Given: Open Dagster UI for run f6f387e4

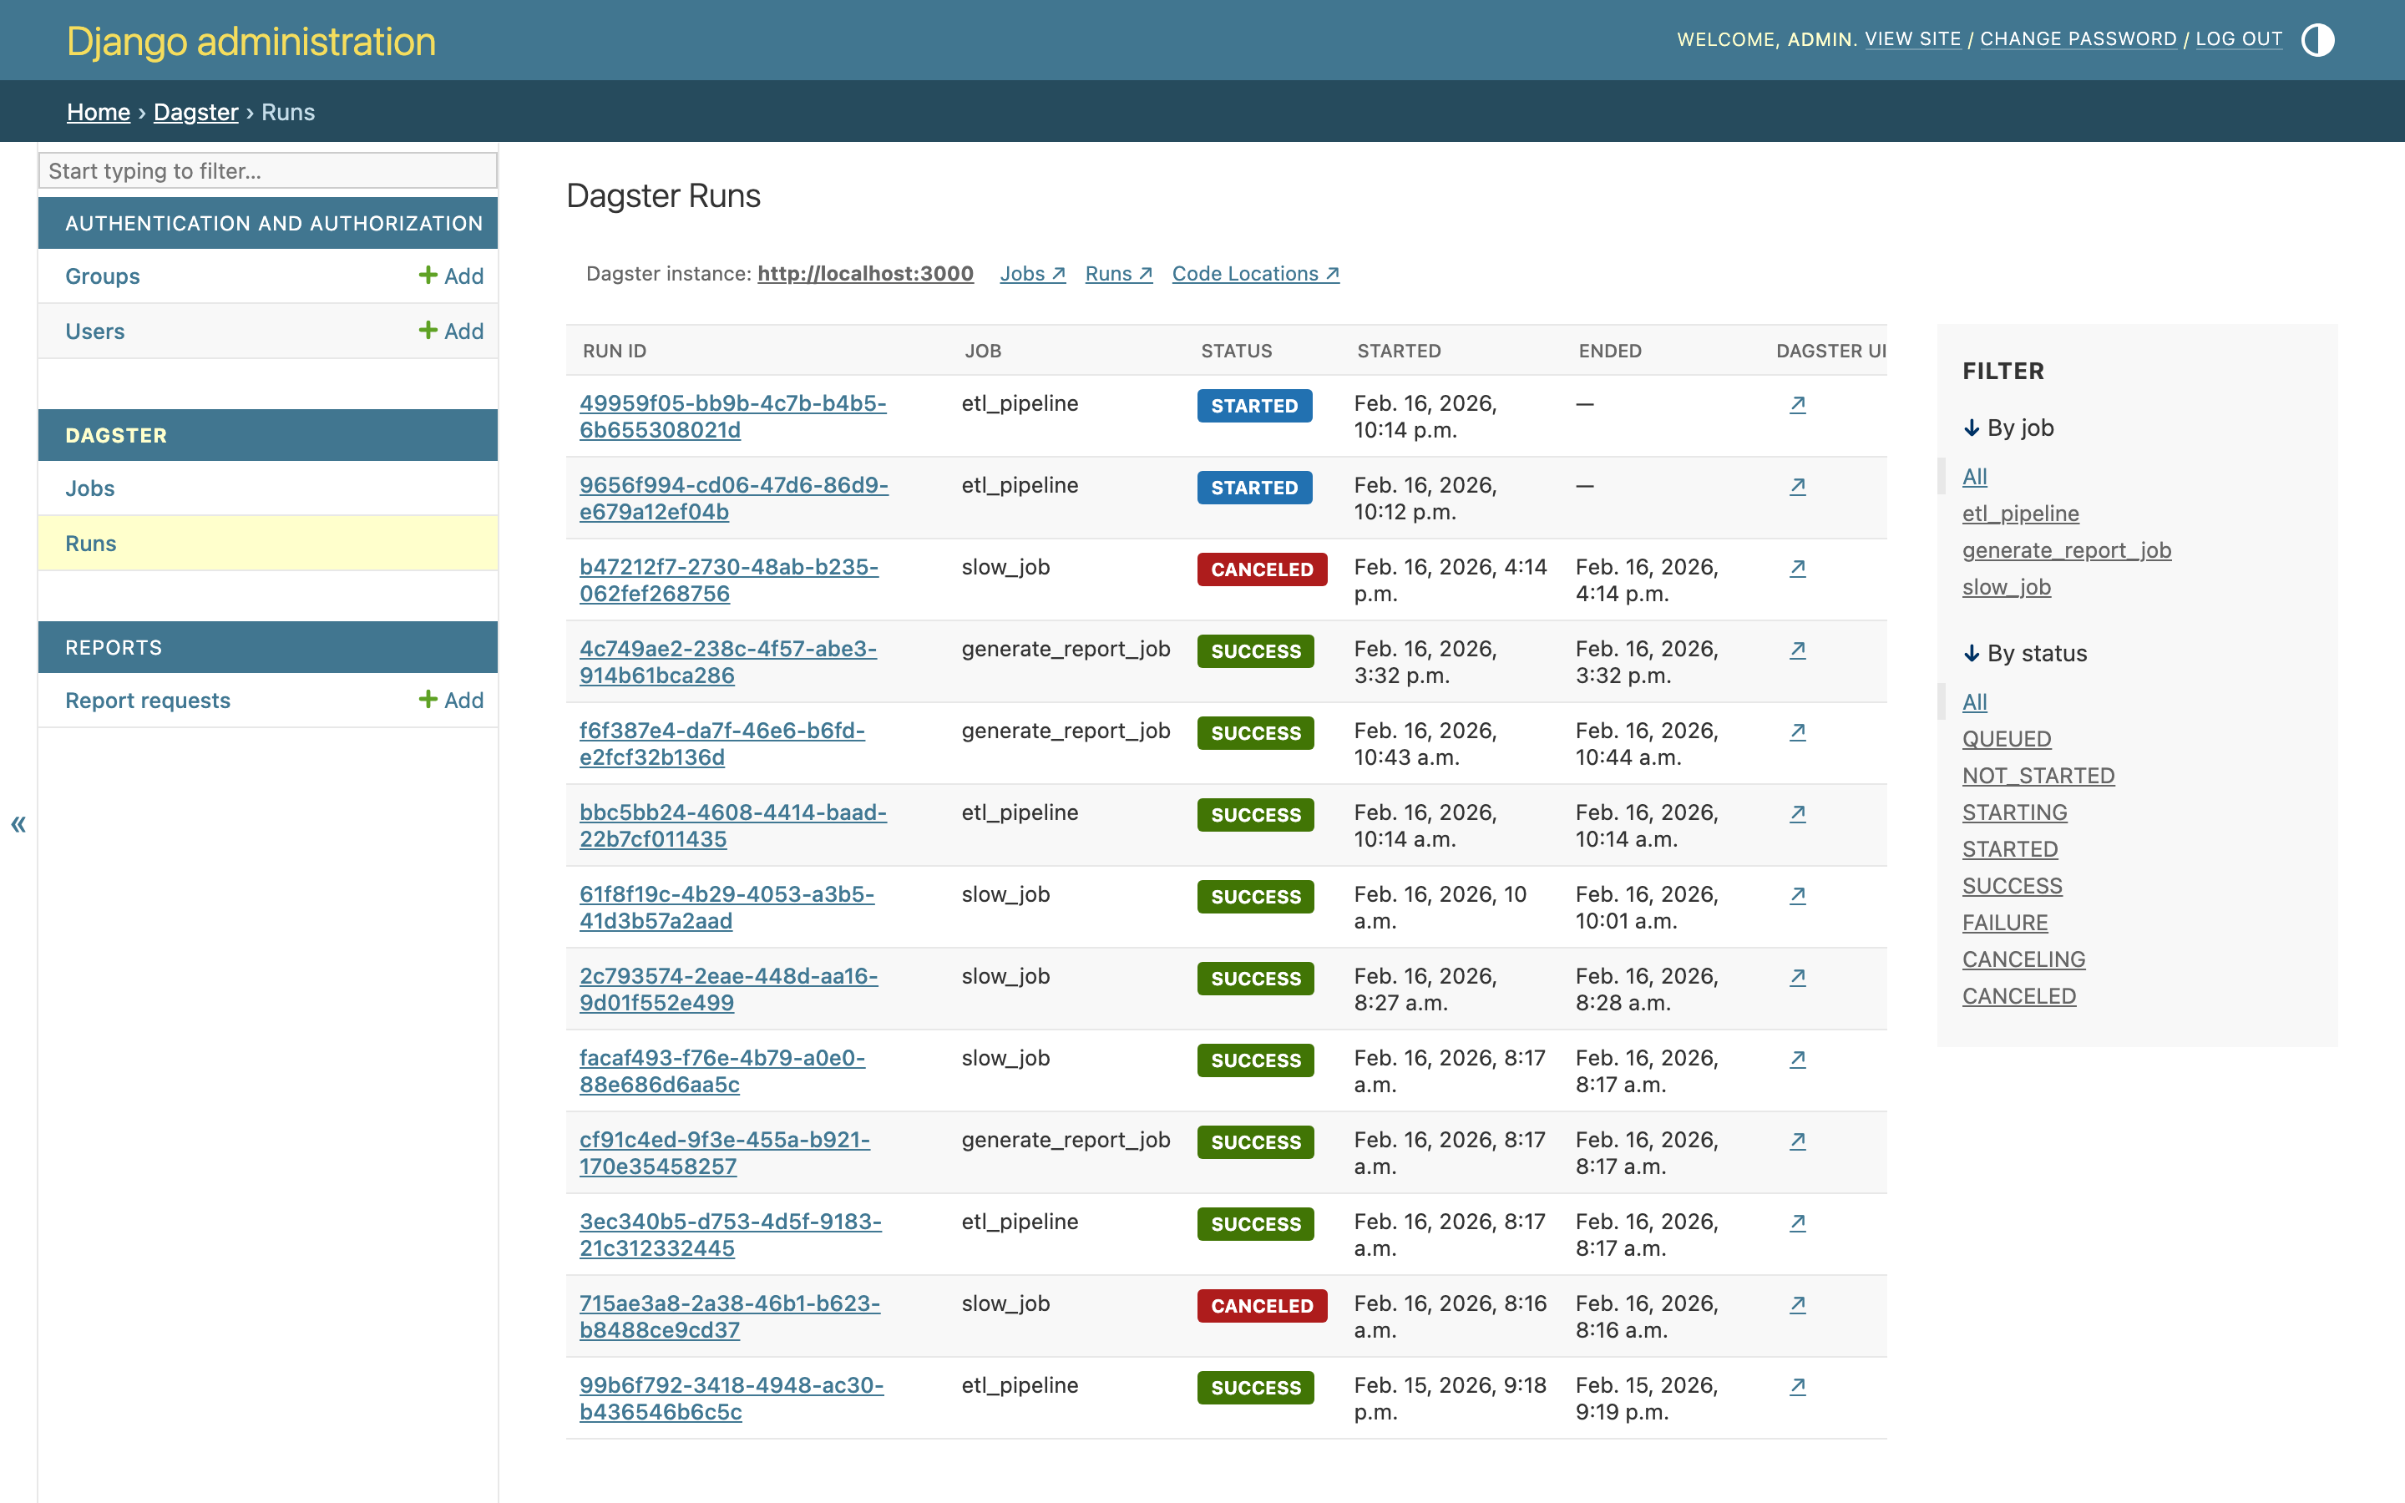Looking at the screenshot, I should coord(1797,731).
